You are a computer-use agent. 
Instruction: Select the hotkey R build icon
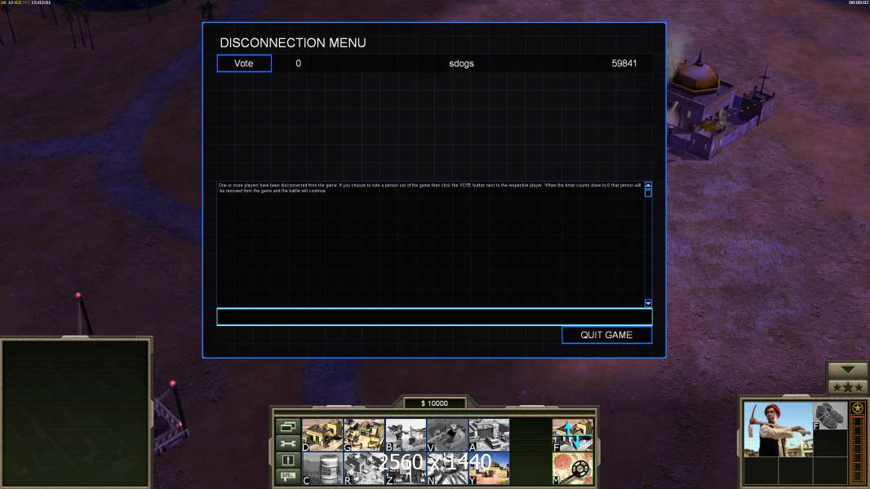point(364,469)
